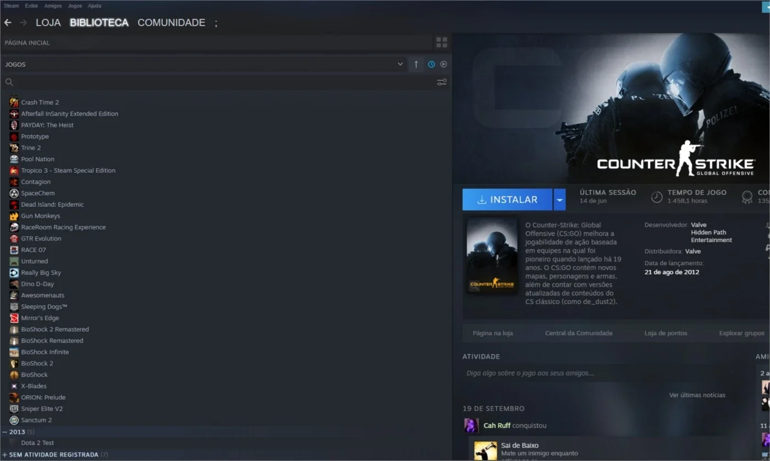
Task: Collapse the 2013 group
Action: coord(5,432)
